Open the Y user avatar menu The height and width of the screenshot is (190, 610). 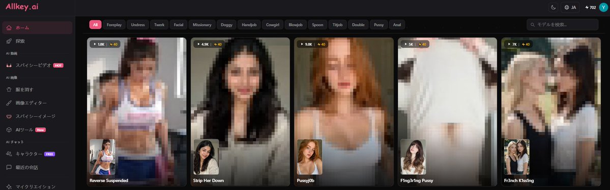[x=603, y=8]
